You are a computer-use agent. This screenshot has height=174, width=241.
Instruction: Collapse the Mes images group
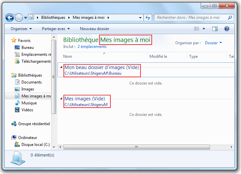pyautogui.click(x=61, y=98)
